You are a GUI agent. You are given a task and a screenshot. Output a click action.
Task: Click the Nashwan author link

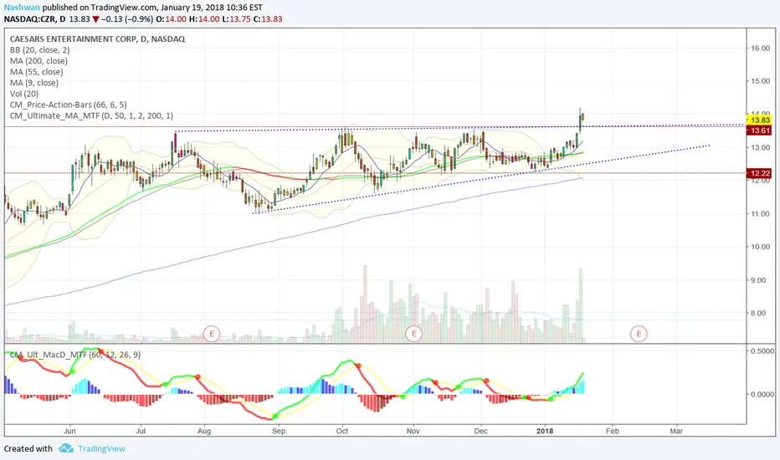pos(23,8)
